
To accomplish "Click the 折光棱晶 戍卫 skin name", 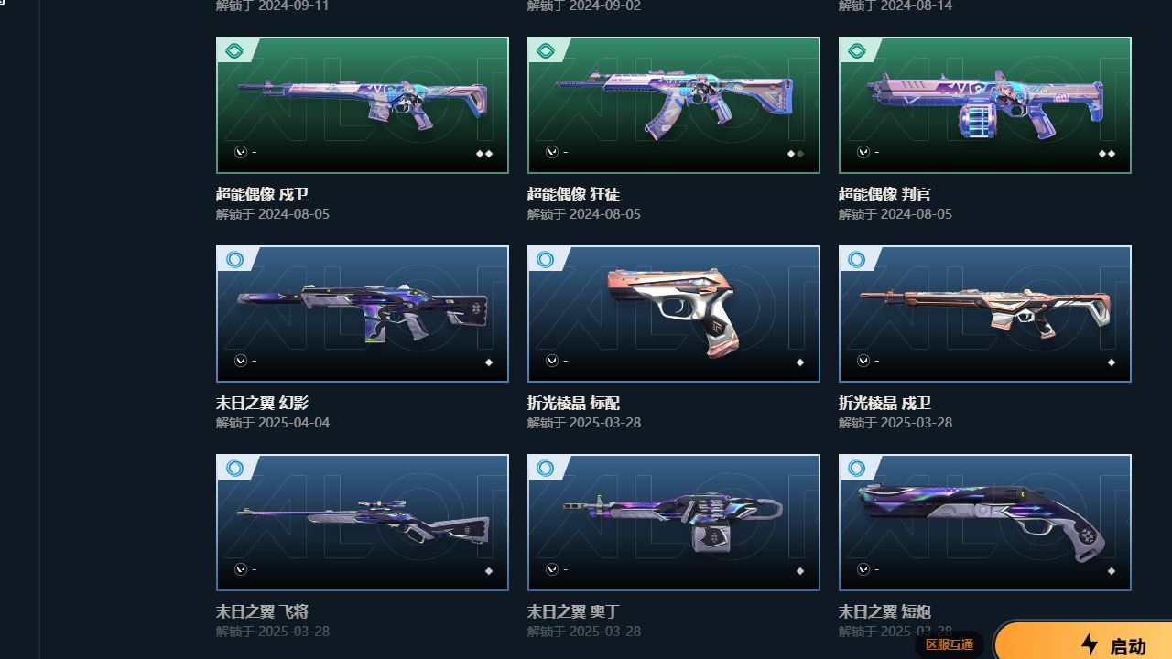I will click(x=884, y=403).
